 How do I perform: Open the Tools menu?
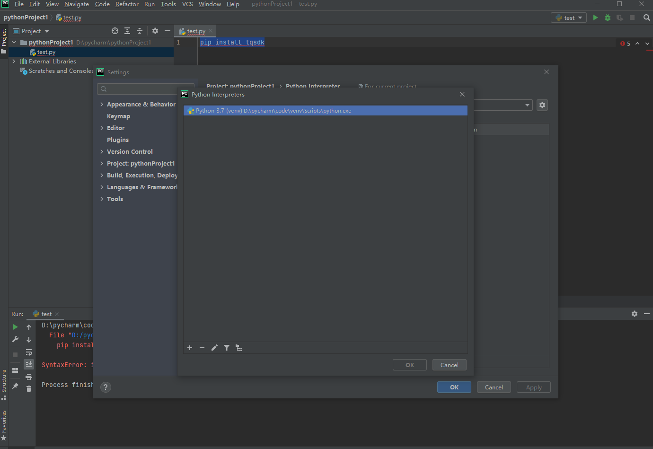coord(168,4)
